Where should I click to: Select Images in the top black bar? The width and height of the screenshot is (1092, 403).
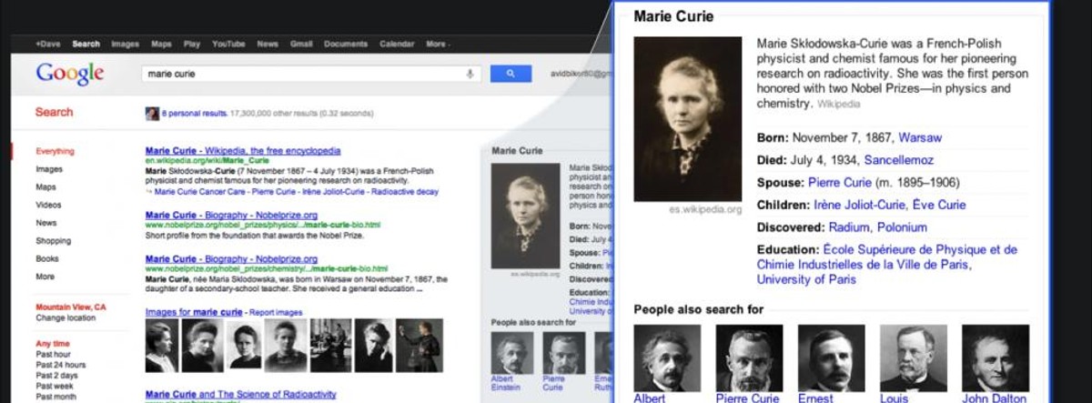pyautogui.click(x=125, y=44)
